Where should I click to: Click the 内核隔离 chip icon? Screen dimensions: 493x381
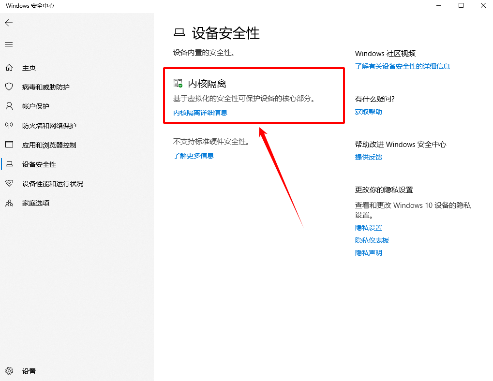coord(178,83)
